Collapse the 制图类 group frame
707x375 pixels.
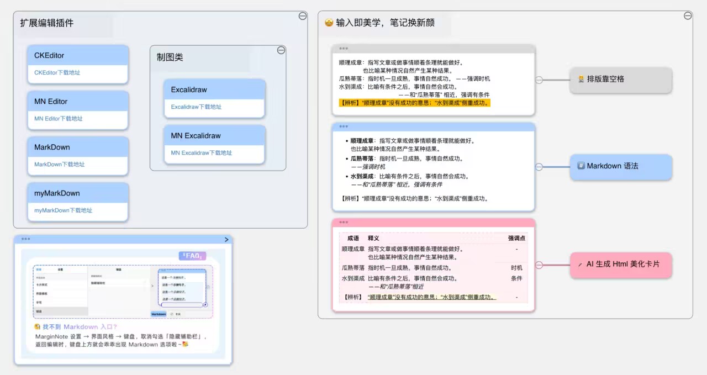click(x=281, y=50)
